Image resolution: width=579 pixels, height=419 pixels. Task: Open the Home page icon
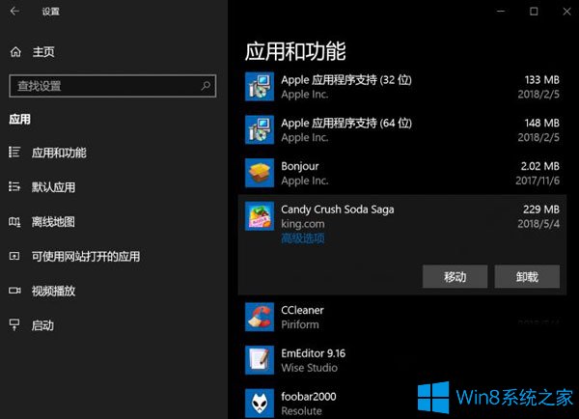[x=15, y=52]
